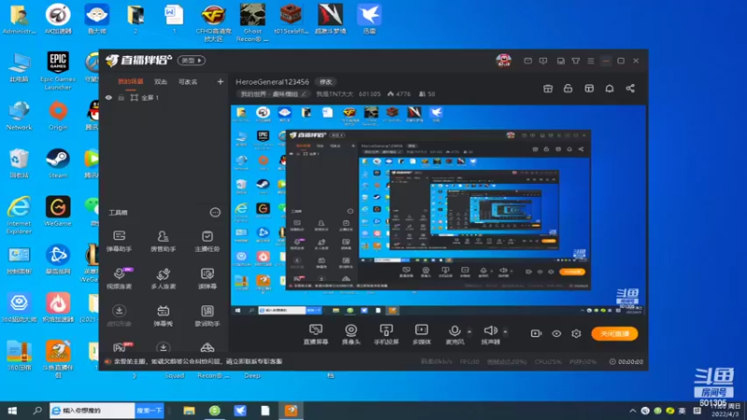Add 摄像头 camera source
This screenshot has width=747, height=420.
click(351, 334)
